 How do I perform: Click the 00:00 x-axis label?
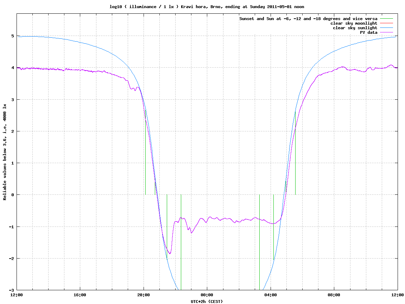coord(207,295)
